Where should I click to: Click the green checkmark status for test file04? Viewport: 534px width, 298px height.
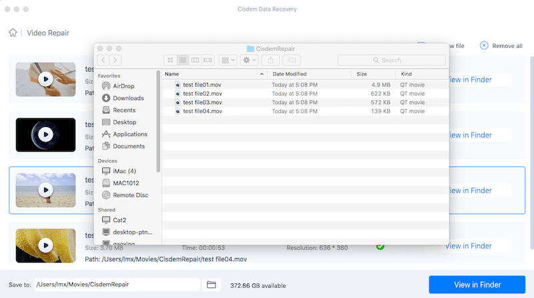[x=380, y=247]
